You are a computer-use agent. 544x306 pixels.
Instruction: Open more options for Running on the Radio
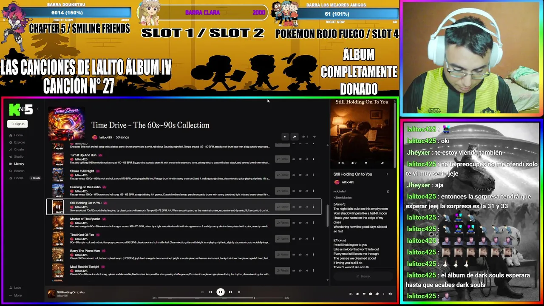(313, 191)
